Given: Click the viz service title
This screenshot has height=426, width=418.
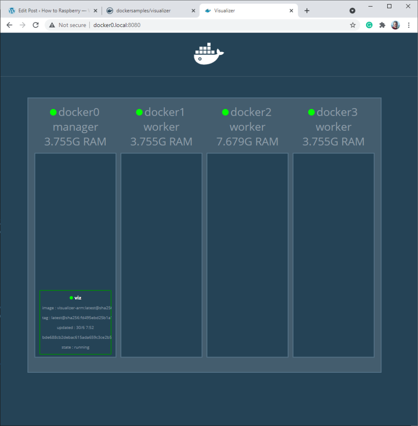Looking at the screenshot, I should (x=78, y=298).
